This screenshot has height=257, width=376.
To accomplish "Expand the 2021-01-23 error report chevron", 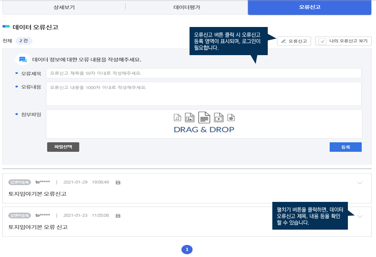I will (x=360, y=216).
